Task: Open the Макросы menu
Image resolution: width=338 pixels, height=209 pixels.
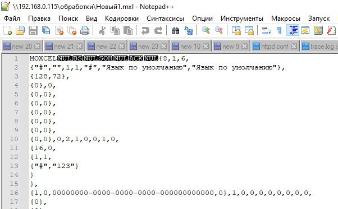Action: [286, 18]
